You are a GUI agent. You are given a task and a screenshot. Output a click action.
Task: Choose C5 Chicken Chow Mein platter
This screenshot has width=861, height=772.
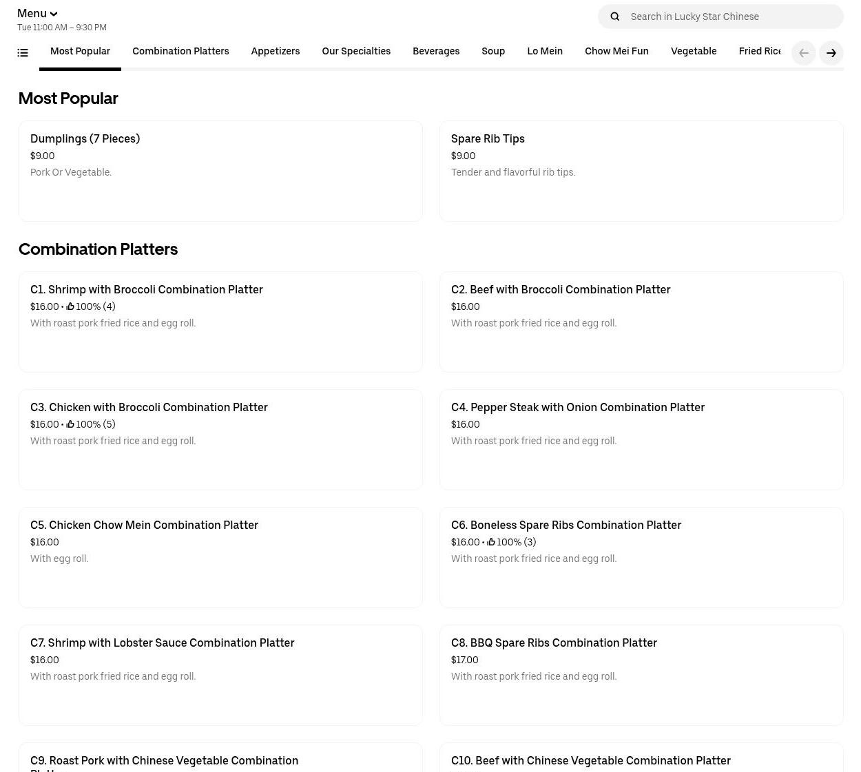[x=220, y=557]
